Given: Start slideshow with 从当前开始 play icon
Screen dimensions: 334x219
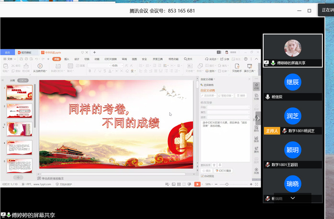Looking at the screenshot, I should coord(39,66).
